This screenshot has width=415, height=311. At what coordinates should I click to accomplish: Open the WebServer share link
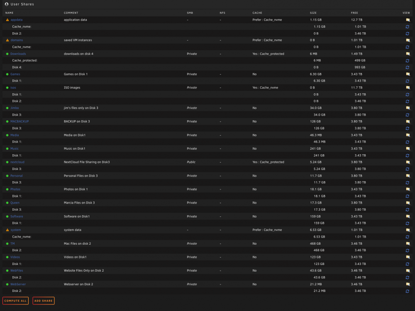18,284
